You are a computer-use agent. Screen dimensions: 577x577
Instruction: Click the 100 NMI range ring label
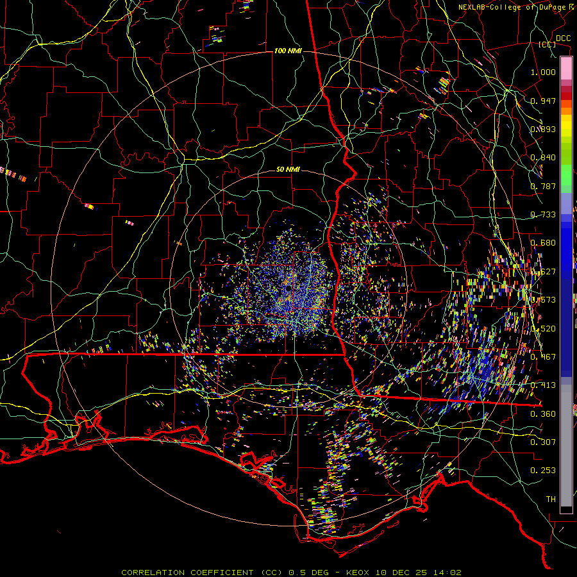click(x=288, y=51)
